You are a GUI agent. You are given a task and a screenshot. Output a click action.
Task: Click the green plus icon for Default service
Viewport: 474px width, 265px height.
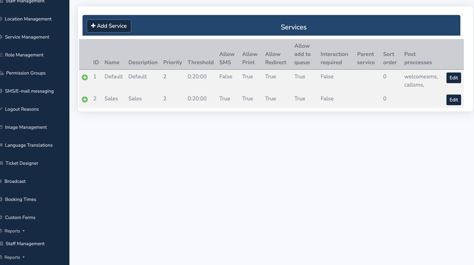coord(85,77)
